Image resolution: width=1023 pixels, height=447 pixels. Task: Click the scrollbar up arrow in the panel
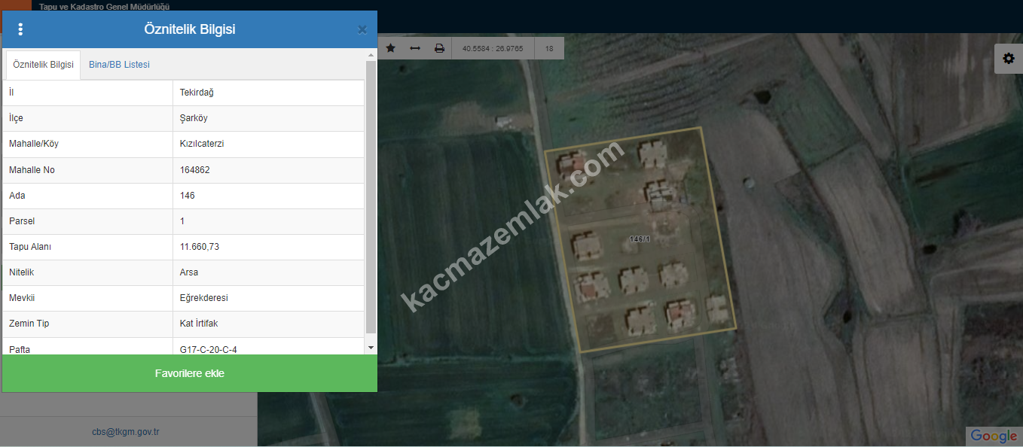click(x=371, y=56)
